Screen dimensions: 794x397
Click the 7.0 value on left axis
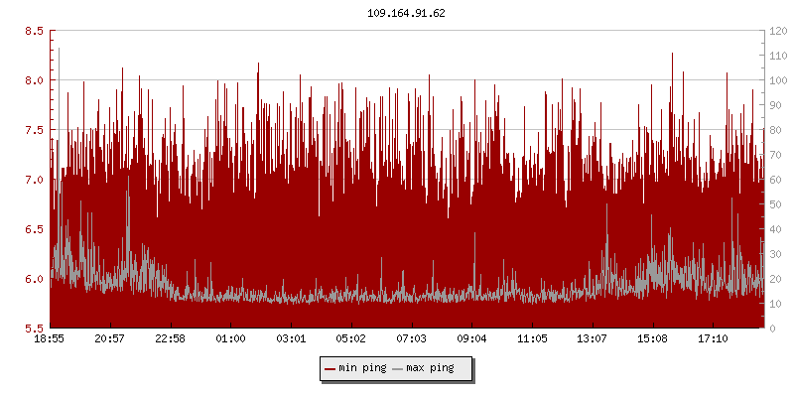(34, 180)
